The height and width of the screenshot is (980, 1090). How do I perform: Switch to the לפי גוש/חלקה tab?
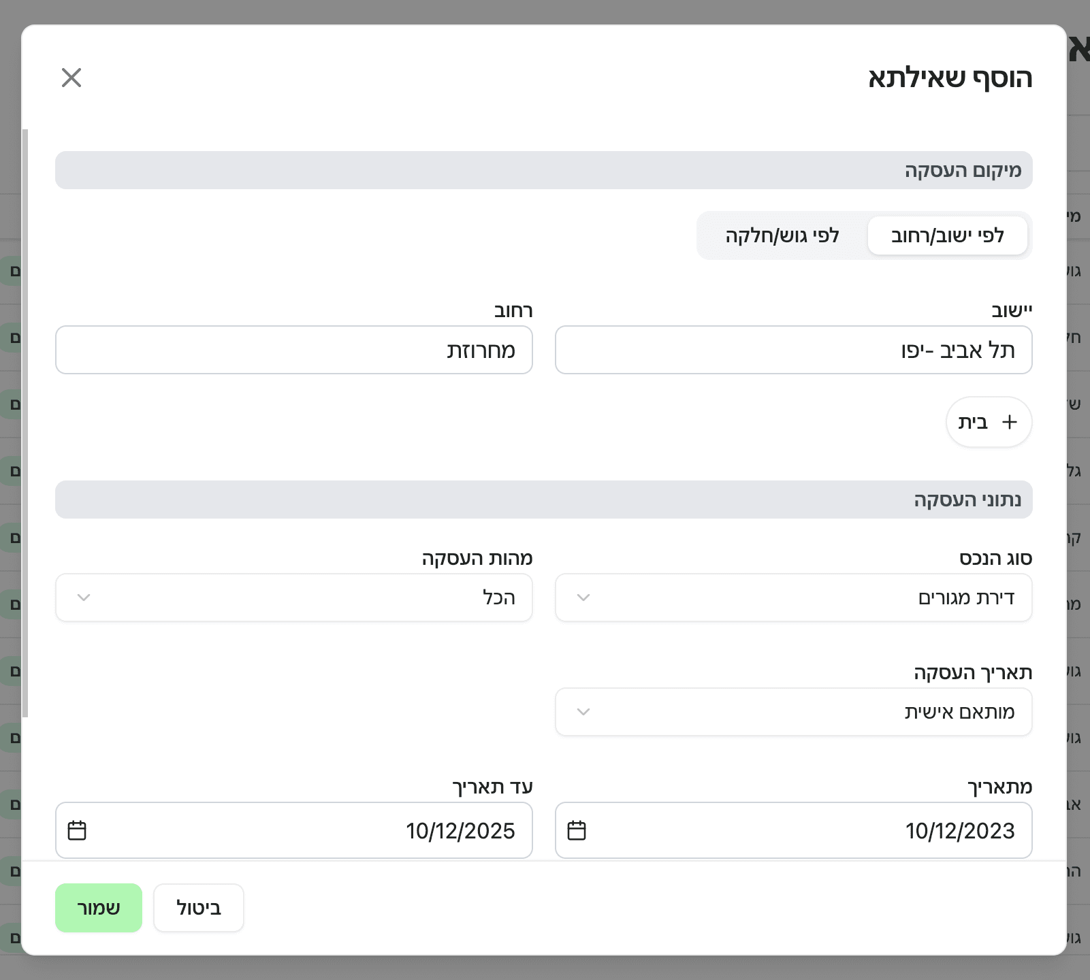pyautogui.click(x=782, y=235)
